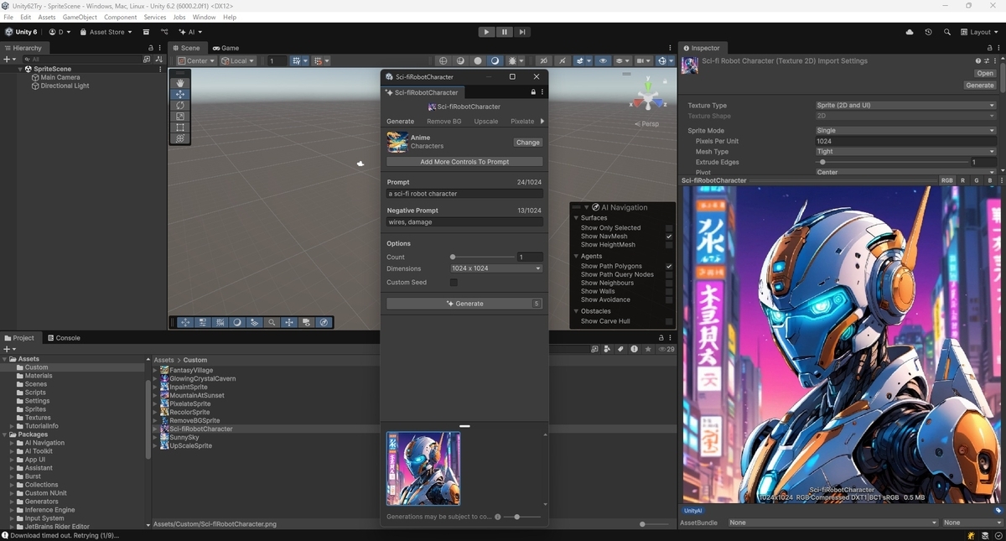Click the Scene view orientation gizmo

click(x=647, y=92)
